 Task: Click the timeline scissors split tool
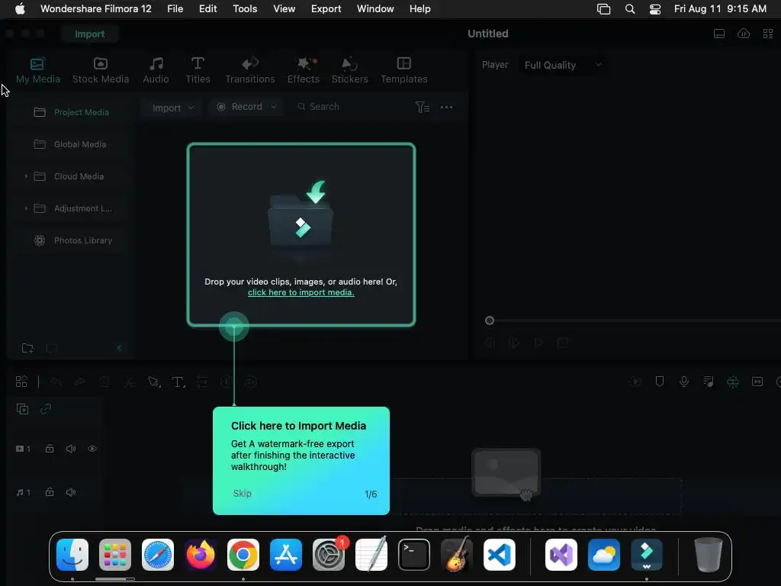[129, 382]
